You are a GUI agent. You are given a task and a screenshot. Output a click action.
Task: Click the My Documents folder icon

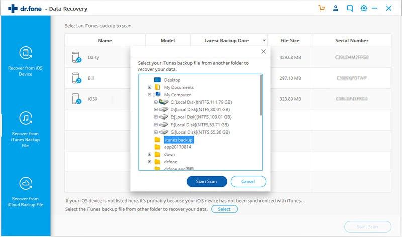tap(157, 87)
